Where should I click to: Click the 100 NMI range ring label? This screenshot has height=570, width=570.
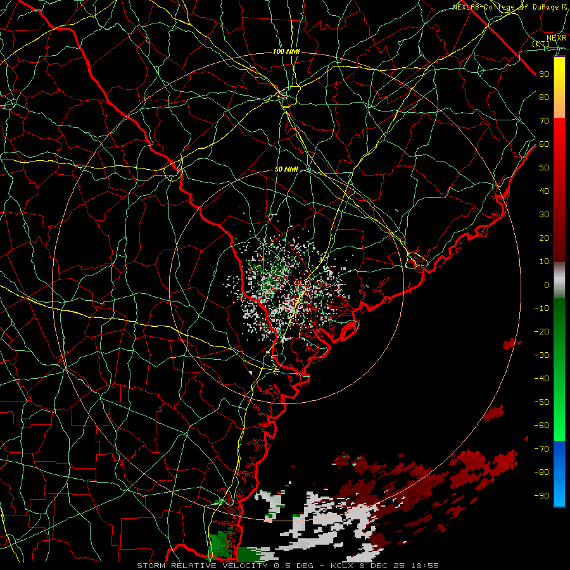(x=286, y=52)
